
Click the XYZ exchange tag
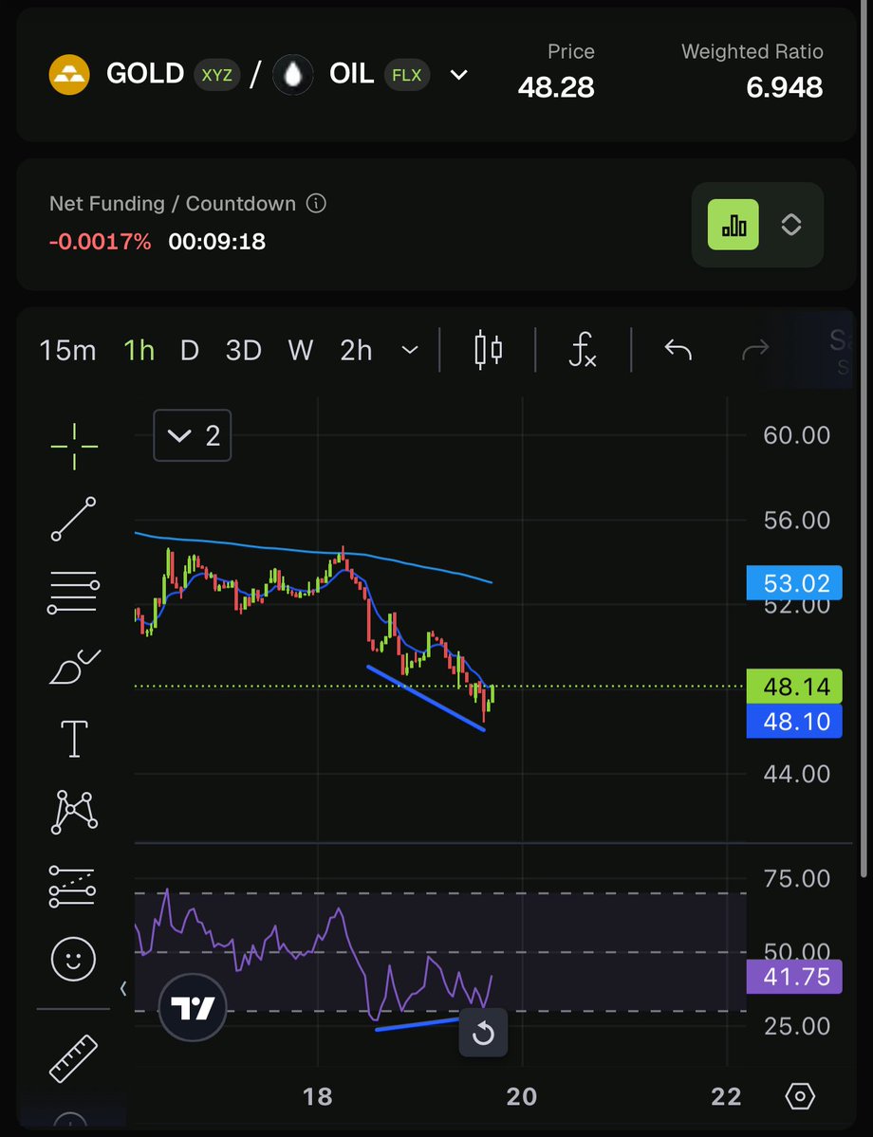(217, 76)
